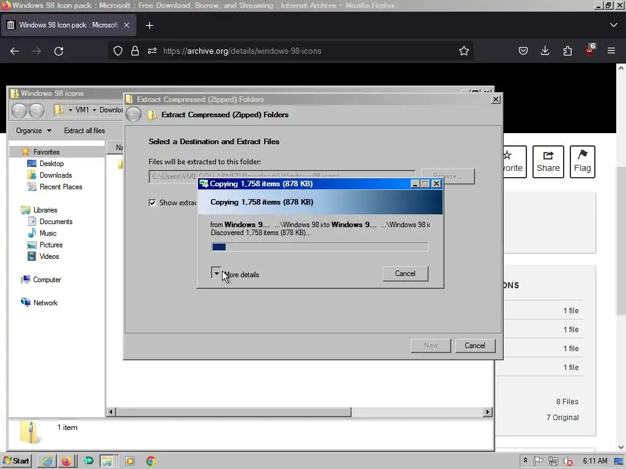Click the destination folder path field
The width and height of the screenshot is (626, 469).
[x=282, y=176]
